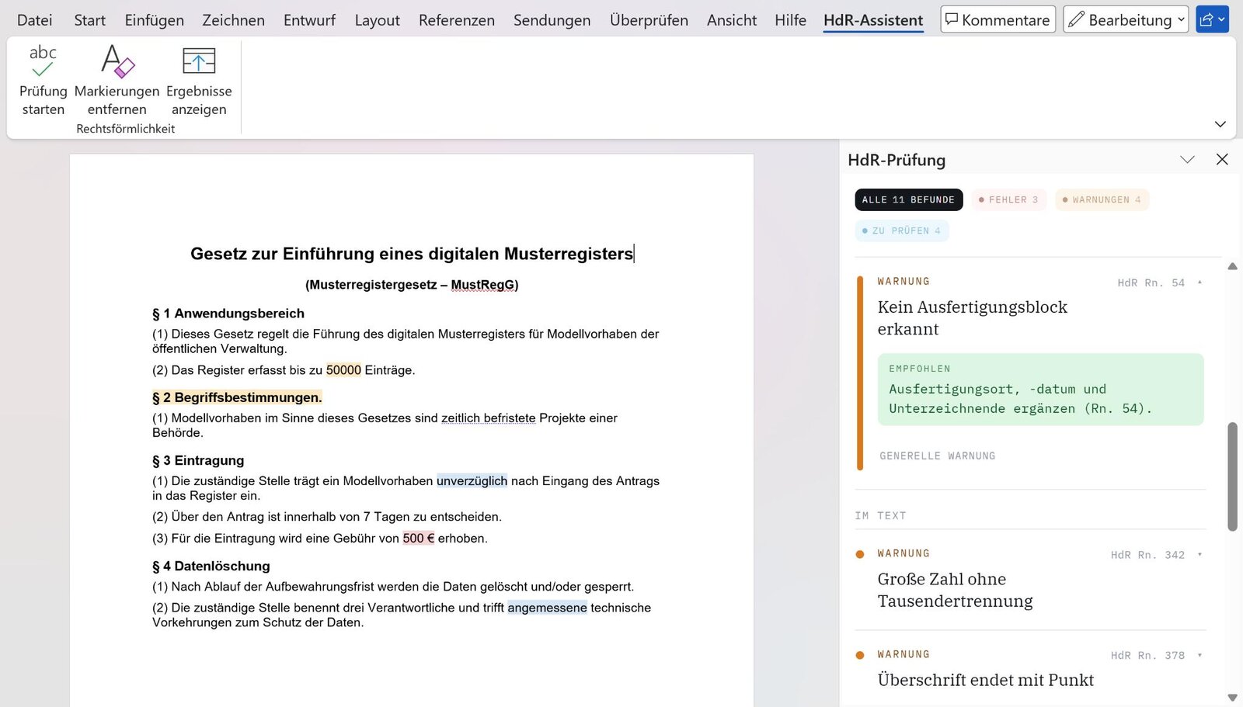Open the Sendungen tab
This screenshot has height=707, width=1243.
click(552, 20)
